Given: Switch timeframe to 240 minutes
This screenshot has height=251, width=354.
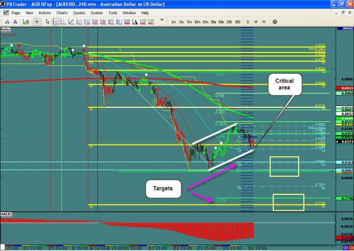Looking at the screenshot, I should pos(229,22).
